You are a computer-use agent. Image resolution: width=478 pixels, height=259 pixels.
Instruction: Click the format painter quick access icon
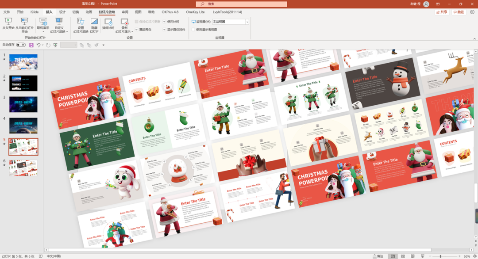point(96,45)
